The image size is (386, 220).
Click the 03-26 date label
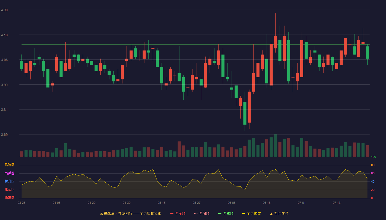click(22, 203)
